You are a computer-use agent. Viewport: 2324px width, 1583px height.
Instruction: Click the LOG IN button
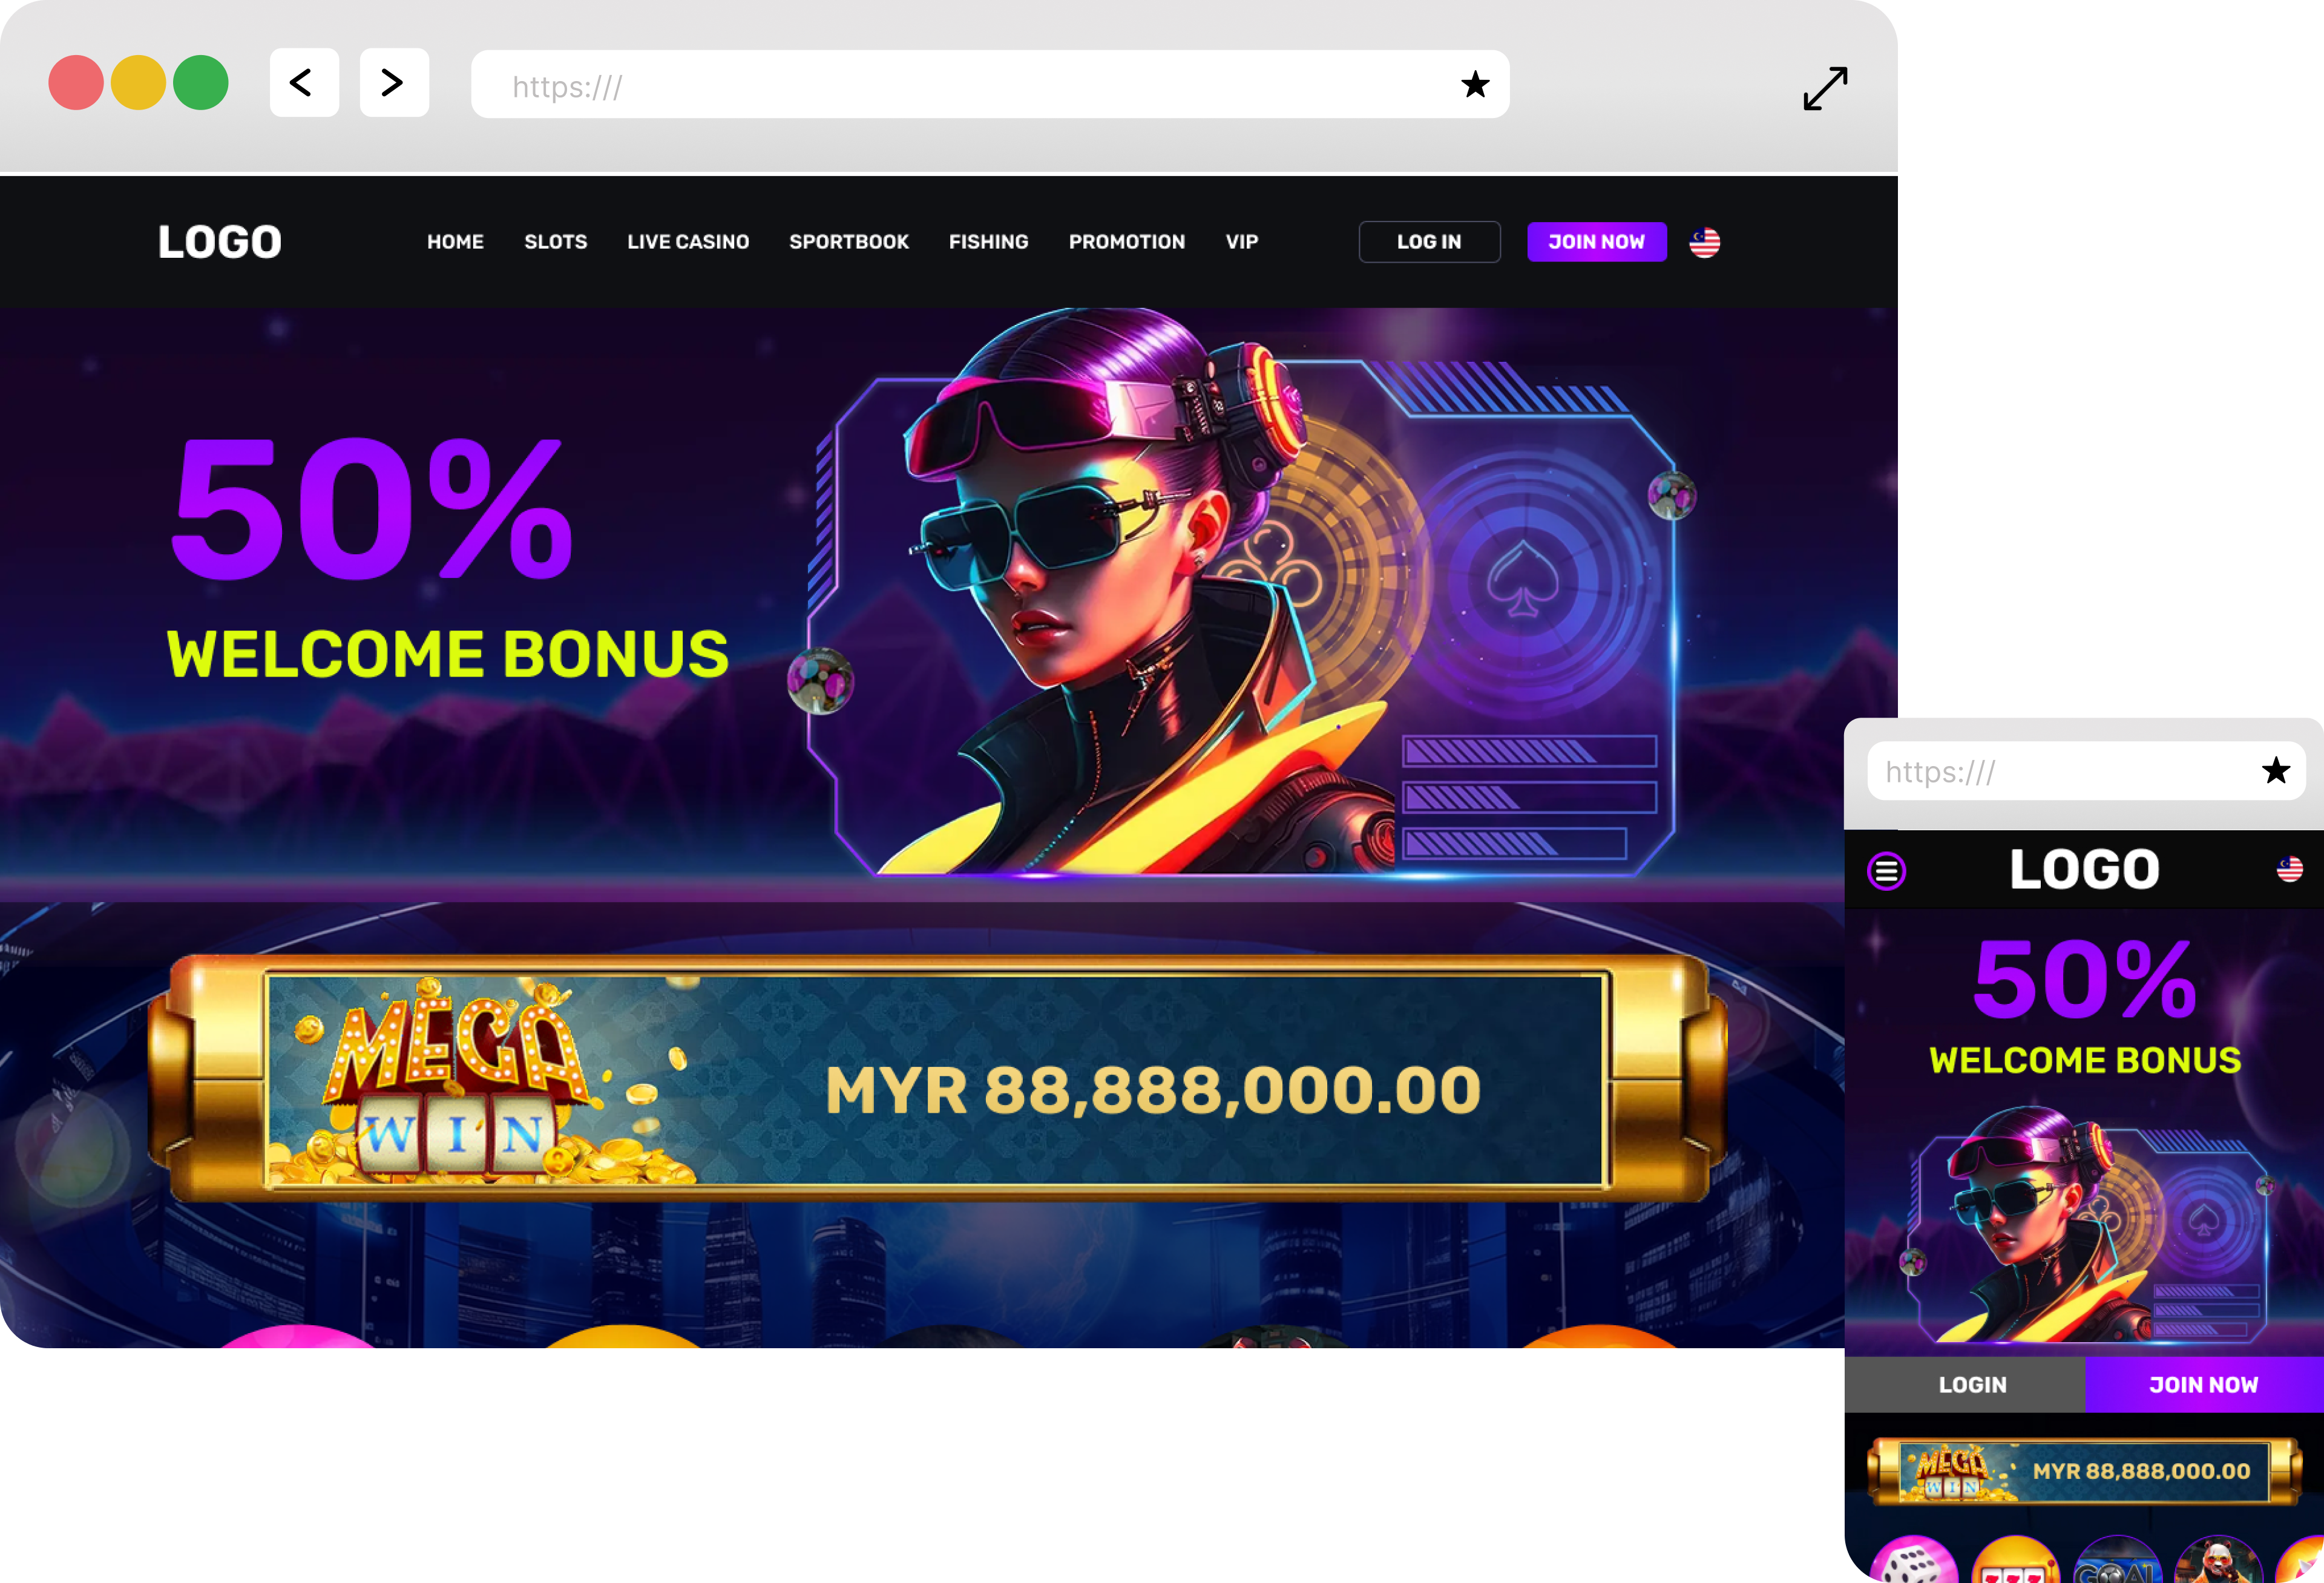(x=1429, y=242)
